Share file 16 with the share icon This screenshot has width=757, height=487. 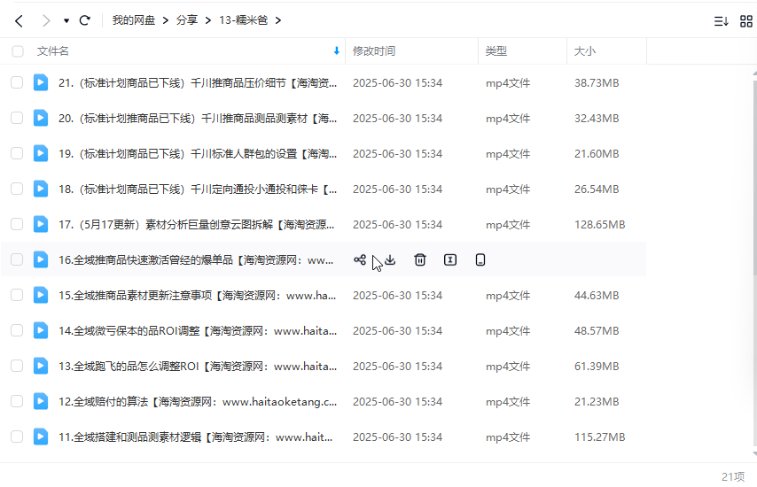[360, 260]
